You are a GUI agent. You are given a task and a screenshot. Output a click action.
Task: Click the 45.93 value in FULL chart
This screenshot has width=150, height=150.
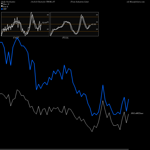94,24
